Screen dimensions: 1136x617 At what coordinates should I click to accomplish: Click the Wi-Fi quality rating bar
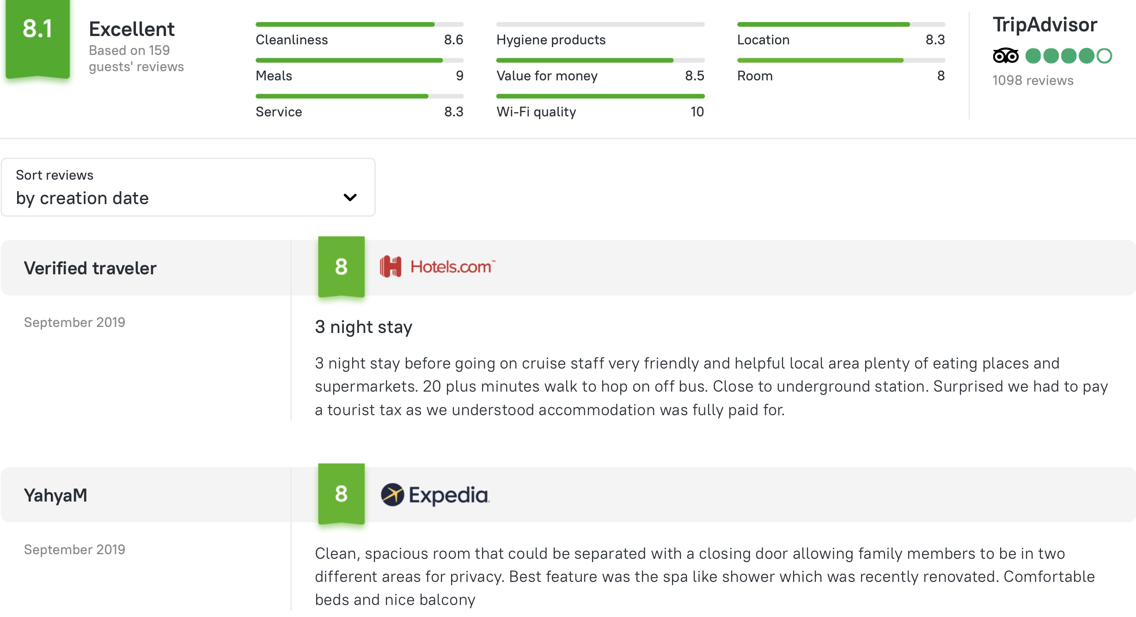[x=600, y=96]
